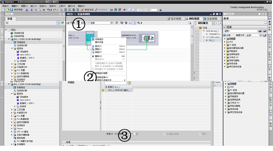Viewport: 273px width, 151px height.
Task: Click the cut scissors toolbar icon
Action: coord(32,10)
